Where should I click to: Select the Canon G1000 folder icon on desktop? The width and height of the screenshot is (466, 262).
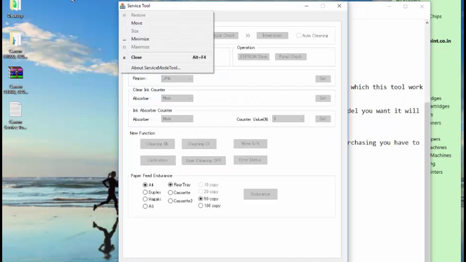tap(15, 45)
